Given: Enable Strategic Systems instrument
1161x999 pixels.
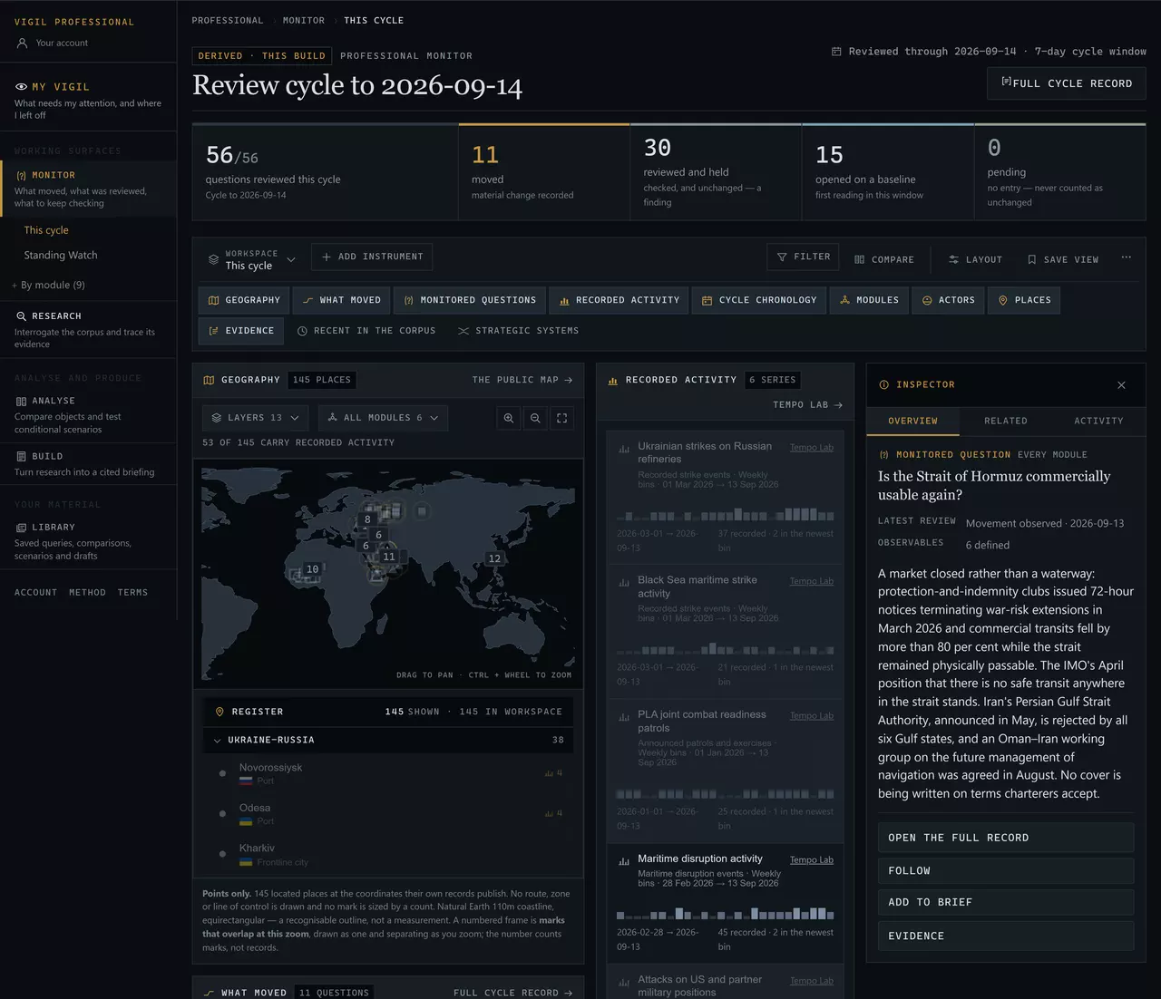Looking at the screenshot, I should tap(518, 331).
